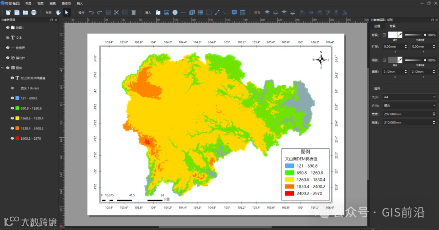Switch to the 边框 tab
The width and height of the screenshot is (439, 230).
[377, 26]
